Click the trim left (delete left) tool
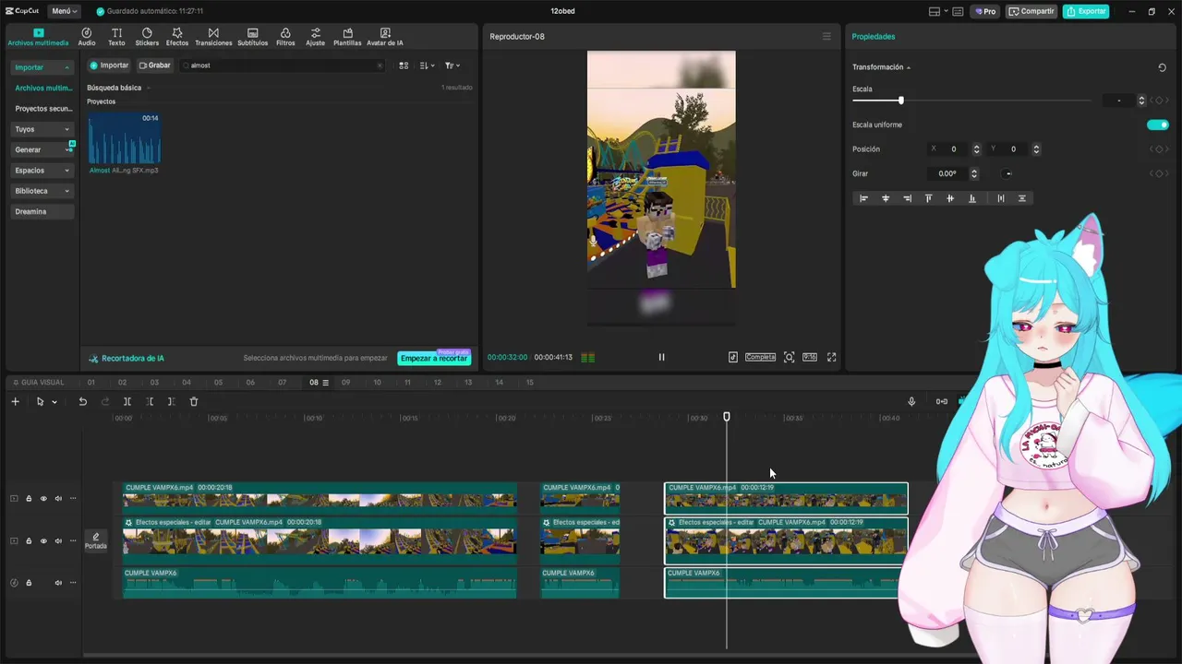The width and height of the screenshot is (1182, 664). [150, 401]
